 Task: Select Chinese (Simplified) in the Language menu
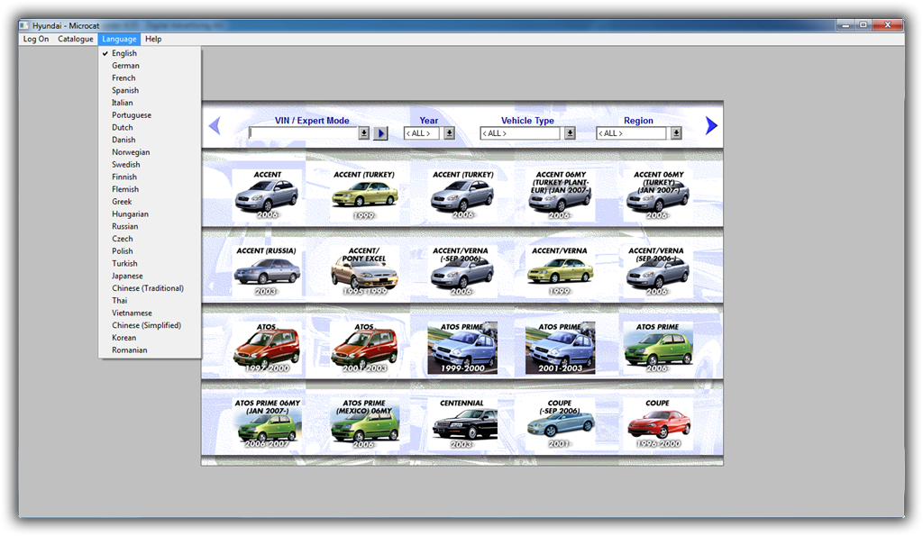pyautogui.click(x=150, y=325)
